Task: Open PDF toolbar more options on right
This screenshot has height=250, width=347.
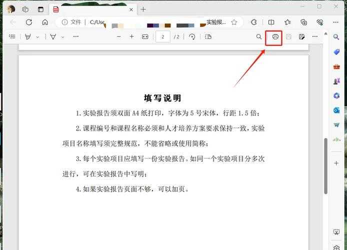Action: pos(315,36)
